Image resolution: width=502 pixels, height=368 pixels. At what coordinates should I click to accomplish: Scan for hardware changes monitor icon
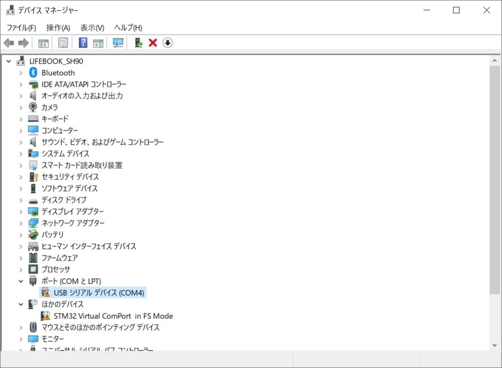click(118, 43)
